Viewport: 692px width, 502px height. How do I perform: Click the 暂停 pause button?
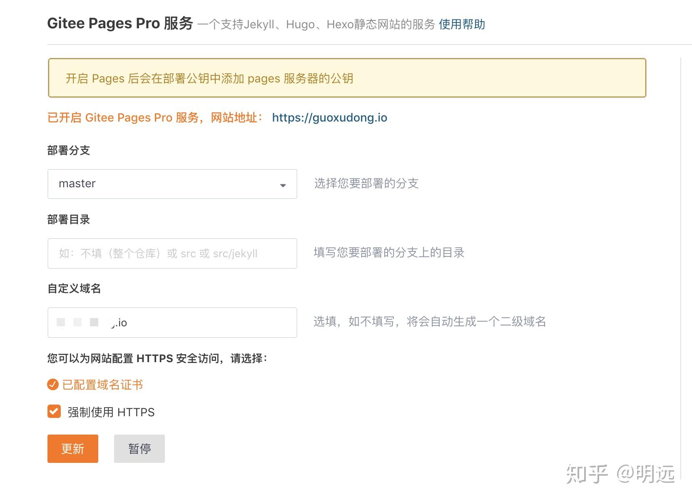point(139,449)
